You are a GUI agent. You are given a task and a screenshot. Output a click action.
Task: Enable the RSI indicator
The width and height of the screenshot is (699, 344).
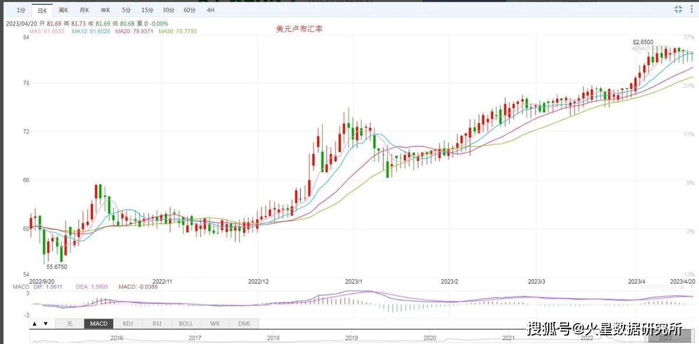point(157,324)
